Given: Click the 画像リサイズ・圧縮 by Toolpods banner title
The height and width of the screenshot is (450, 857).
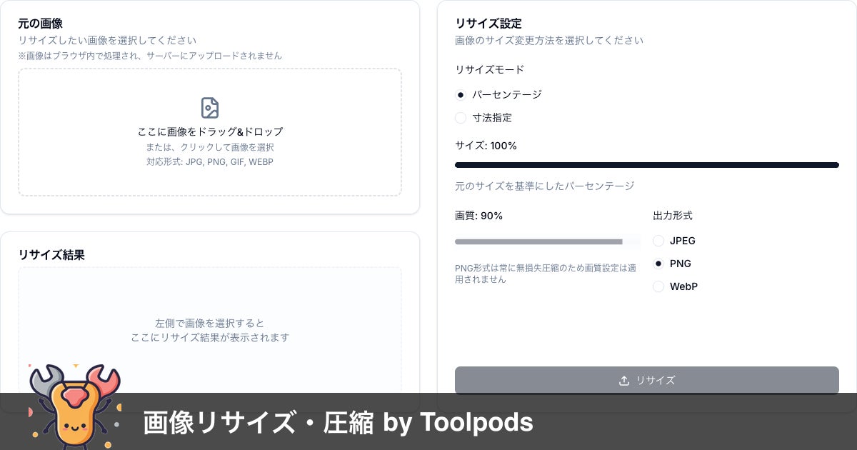Looking at the screenshot, I should (x=338, y=423).
